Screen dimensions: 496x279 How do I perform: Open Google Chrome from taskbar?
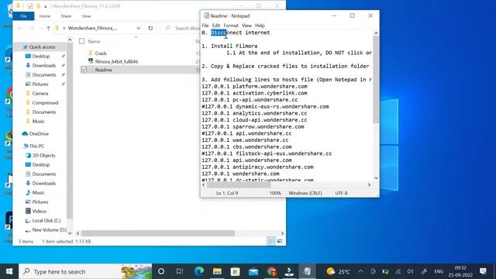[x=271, y=271]
